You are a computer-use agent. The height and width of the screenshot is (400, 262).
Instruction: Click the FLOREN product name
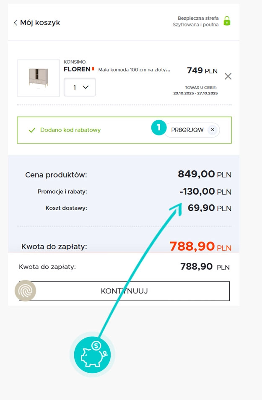77,69
